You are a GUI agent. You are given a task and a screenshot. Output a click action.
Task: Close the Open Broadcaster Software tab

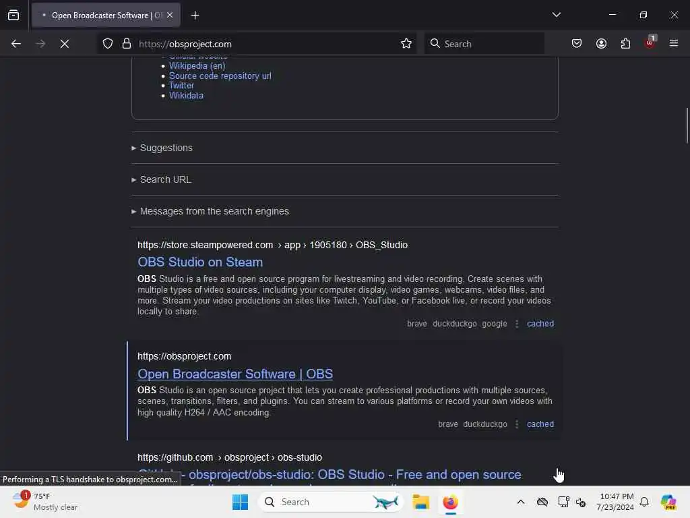170,16
